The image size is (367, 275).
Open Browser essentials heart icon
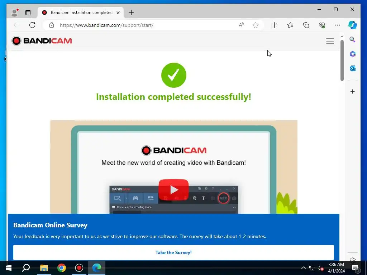point(322,25)
